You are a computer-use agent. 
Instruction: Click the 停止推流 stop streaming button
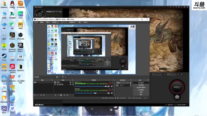point(141,83)
